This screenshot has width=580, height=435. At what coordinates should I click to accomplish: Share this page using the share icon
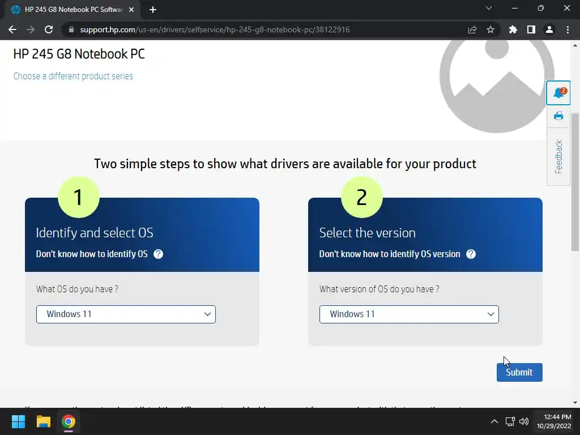click(x=472, y=29)
